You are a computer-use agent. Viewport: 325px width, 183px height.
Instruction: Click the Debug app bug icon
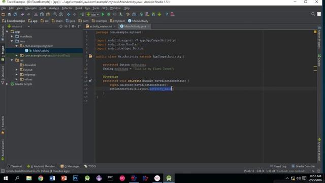[109, 14]
